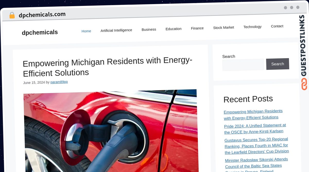Open the red electric car charging image
Screen dimensions: 309x172
111,130
